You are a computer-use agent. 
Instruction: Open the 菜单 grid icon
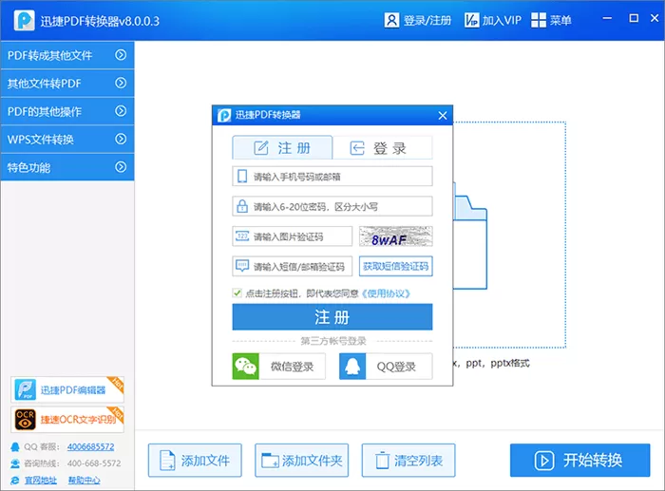539,20
